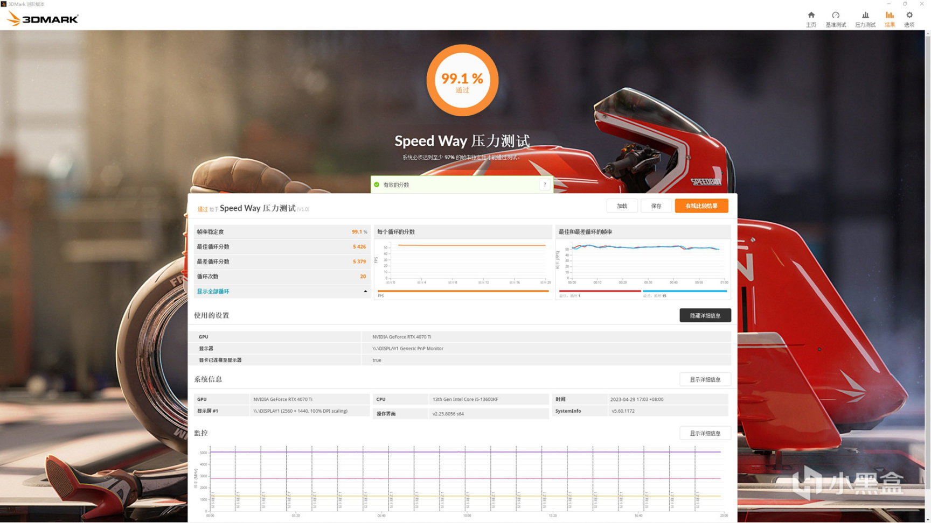This screenshot has height=523, width=931.
Task: Click the green valid score checkmark icon
Action: pos(377,185)
